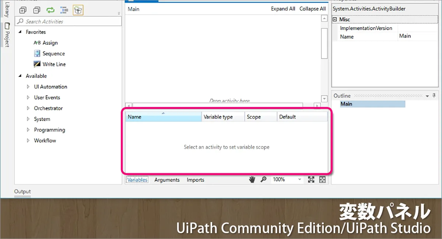Click the green Refresh activities icon
Image resolution: width=442 pixels, height=239 pixels.
(50, 10)
